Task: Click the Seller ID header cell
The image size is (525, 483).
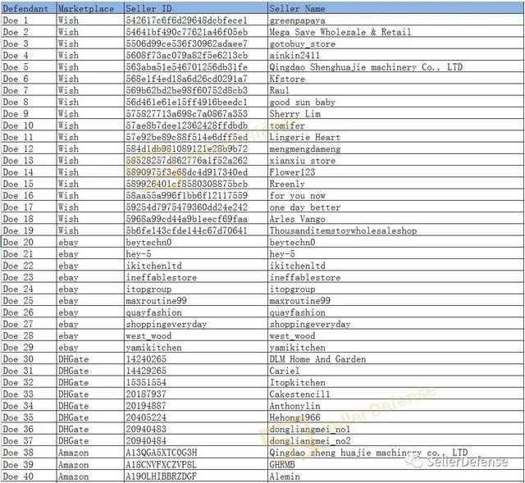Action: pyautogui.click(x=196, y=8)
